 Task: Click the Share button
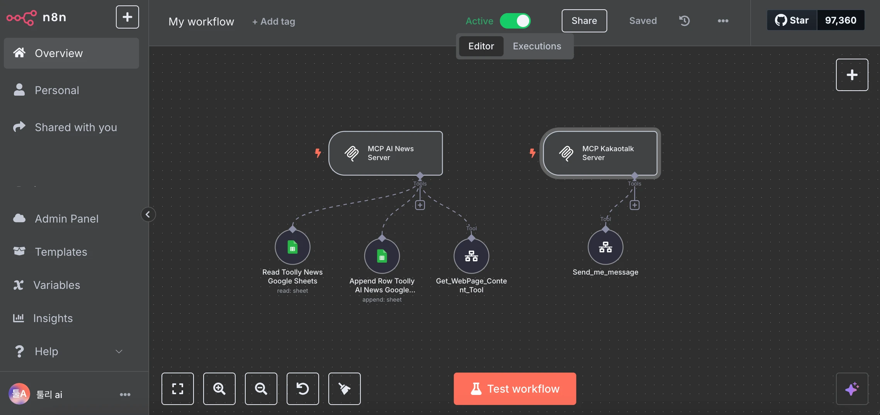pyautogui.click(x=584, y=21)
